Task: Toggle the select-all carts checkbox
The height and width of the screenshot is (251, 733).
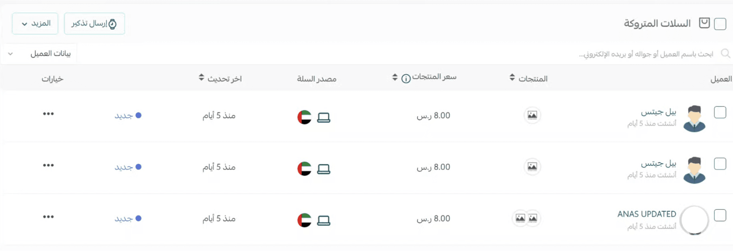Action: coord(720,24)
